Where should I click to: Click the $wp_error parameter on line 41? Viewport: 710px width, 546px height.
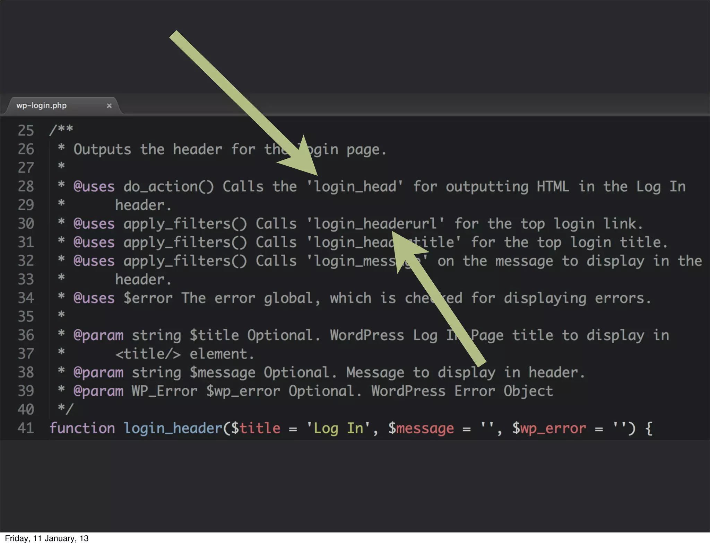click(x=549, y=428)
